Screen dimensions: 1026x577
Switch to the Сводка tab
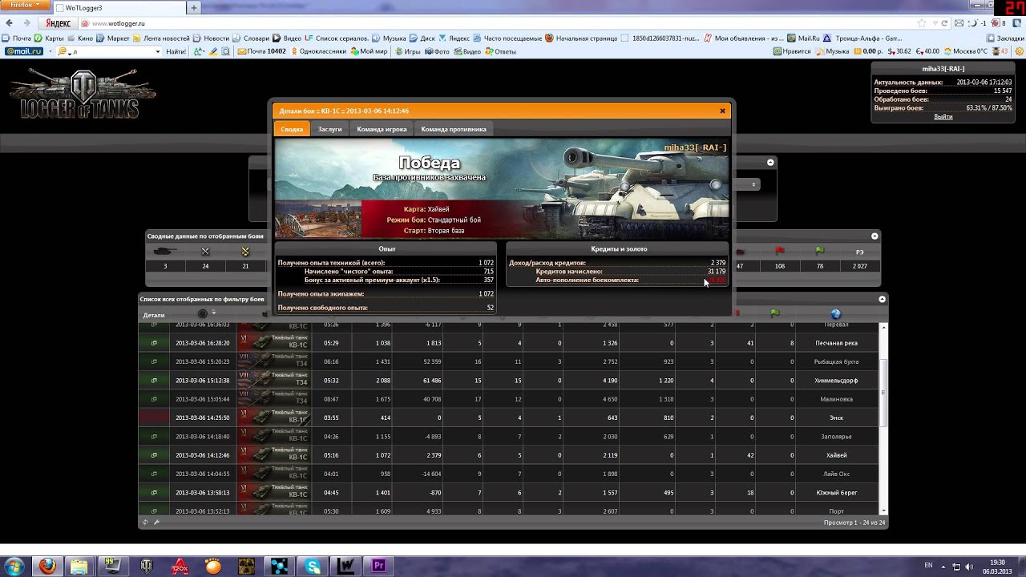(292, 129)
